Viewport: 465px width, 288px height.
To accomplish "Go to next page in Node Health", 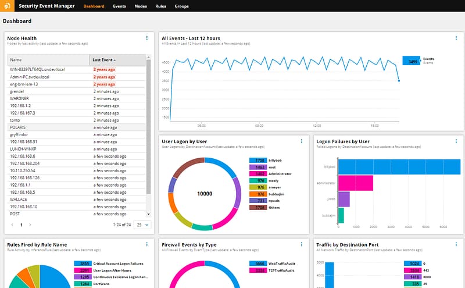I will (30, 225).
